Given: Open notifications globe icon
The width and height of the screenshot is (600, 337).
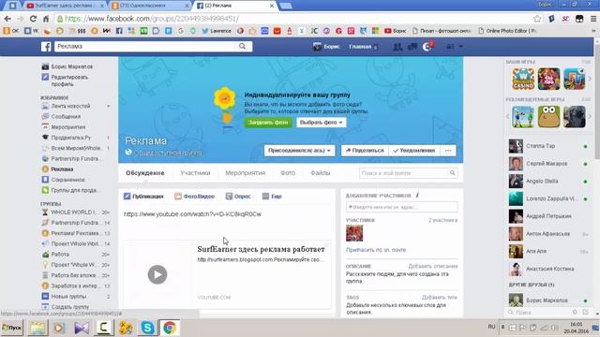Looking at the screenshot, I should 427,47.
